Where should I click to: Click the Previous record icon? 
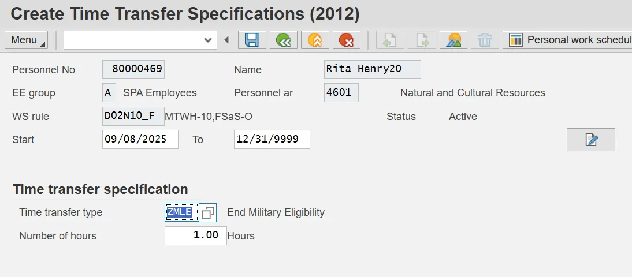click(391, 40)
